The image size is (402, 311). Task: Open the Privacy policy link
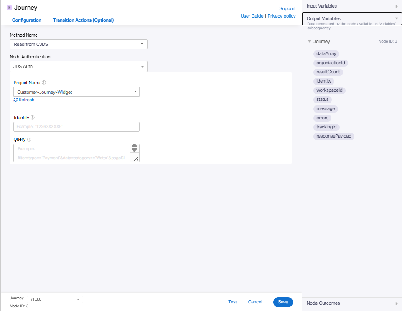coord(282,16)
